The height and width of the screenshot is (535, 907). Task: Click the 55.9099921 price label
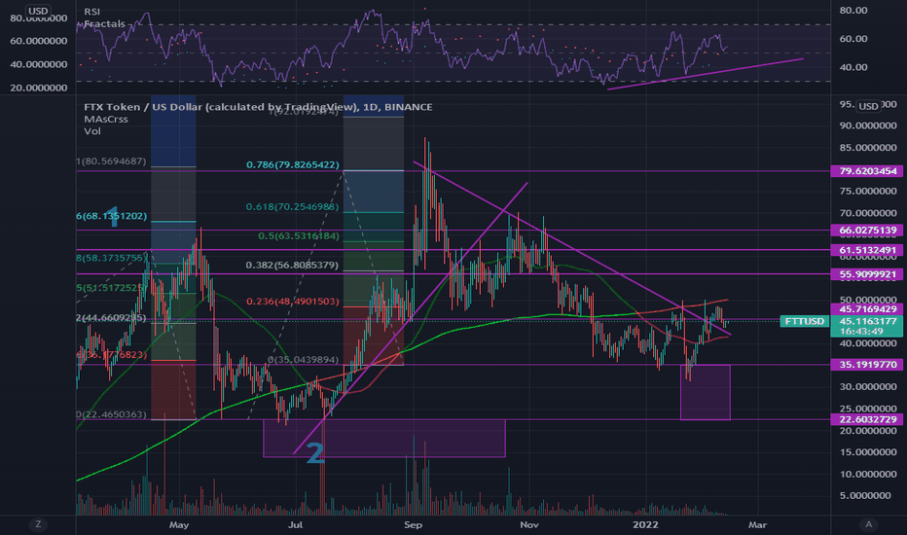[866, 274]
